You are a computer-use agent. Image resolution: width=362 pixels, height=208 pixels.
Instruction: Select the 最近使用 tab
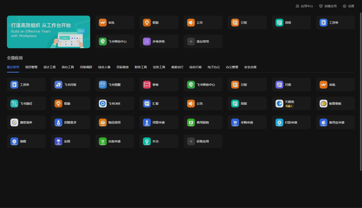[13, 67]
